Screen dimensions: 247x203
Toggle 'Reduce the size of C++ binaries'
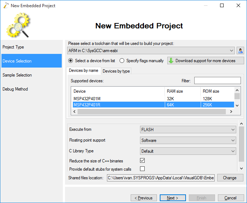pyautogui.click(x=142, y=161)
